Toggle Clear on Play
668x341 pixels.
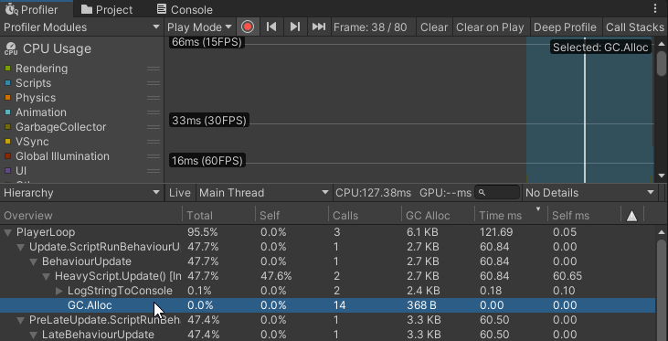pos(490,27)
